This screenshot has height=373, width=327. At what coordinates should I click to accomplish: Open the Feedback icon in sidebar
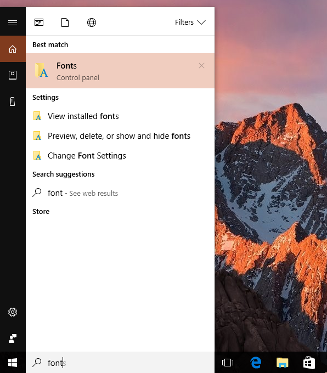point(13,338)
